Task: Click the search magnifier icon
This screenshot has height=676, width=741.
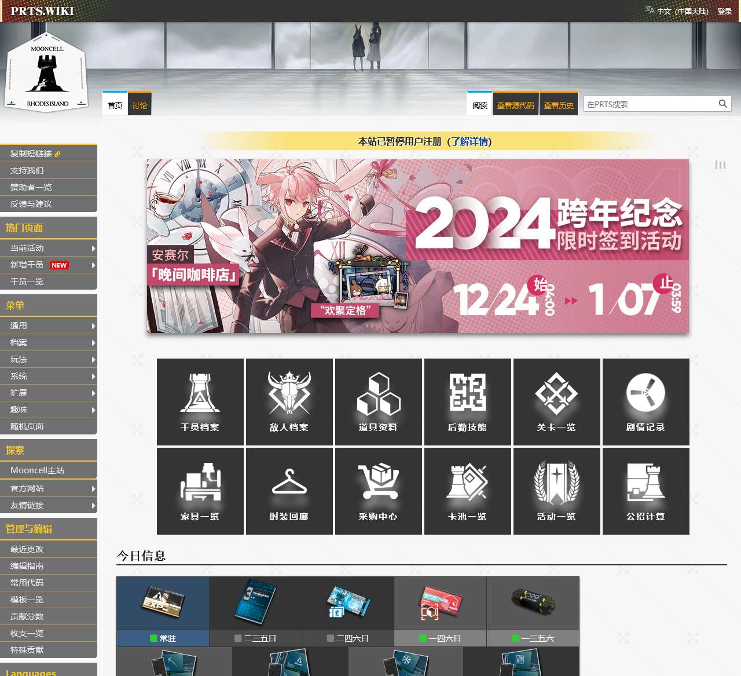Action: tap(722, 104)
